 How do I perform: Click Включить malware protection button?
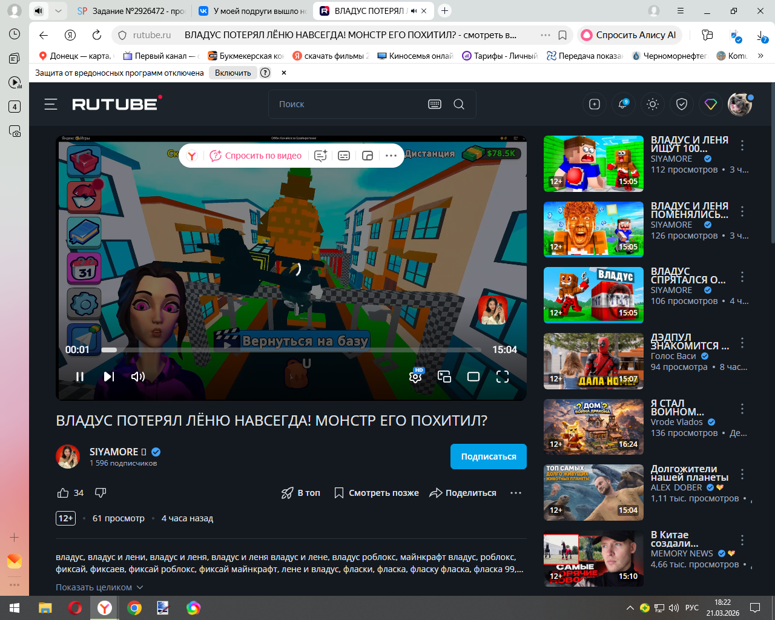click(232, 73)
